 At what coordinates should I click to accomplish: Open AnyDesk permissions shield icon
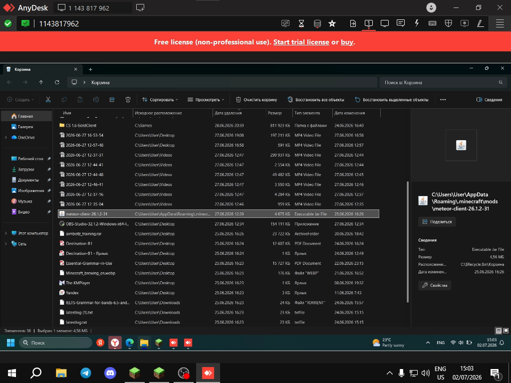click(x=449, y=23)
